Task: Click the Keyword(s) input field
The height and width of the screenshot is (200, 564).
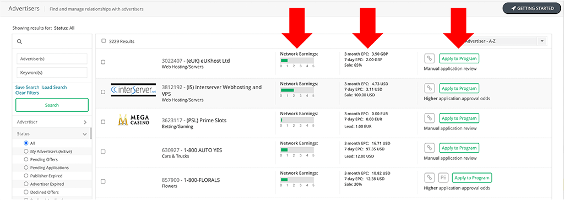Action: point(52,73)
